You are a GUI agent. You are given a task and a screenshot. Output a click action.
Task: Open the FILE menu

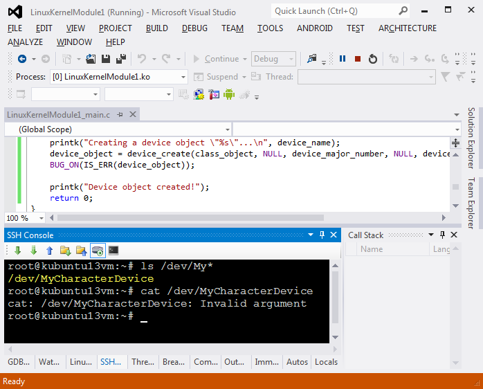[x=15, y=28]
